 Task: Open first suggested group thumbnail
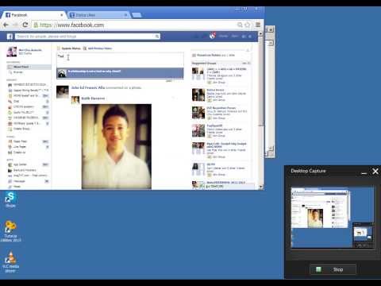point(198,74)
